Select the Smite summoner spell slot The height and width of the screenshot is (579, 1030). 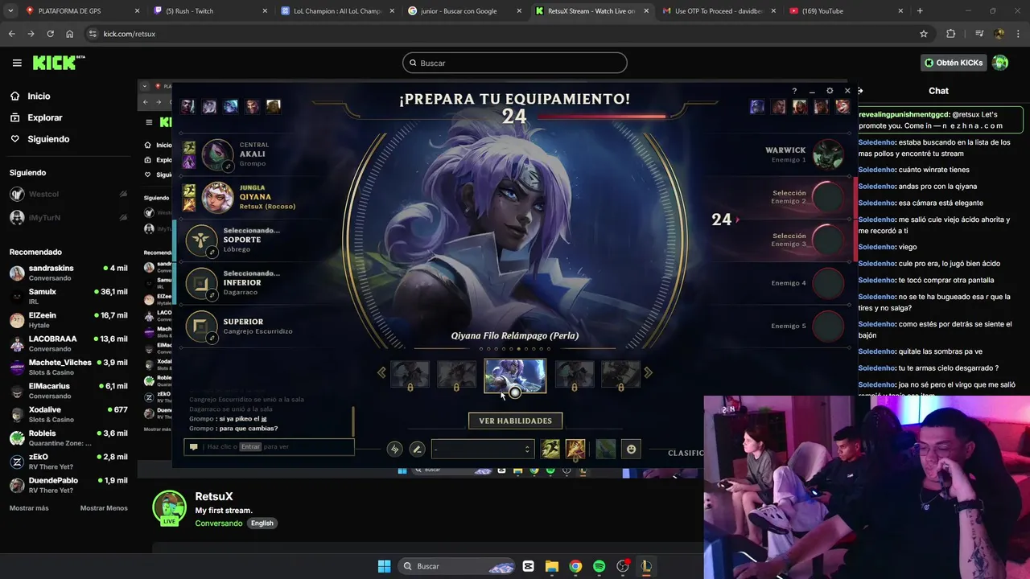click(575, 450)
